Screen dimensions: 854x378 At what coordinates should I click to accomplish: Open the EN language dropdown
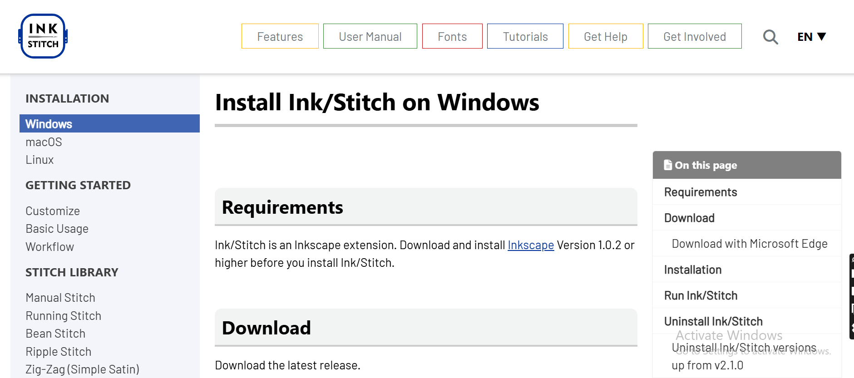coord(812,37)
